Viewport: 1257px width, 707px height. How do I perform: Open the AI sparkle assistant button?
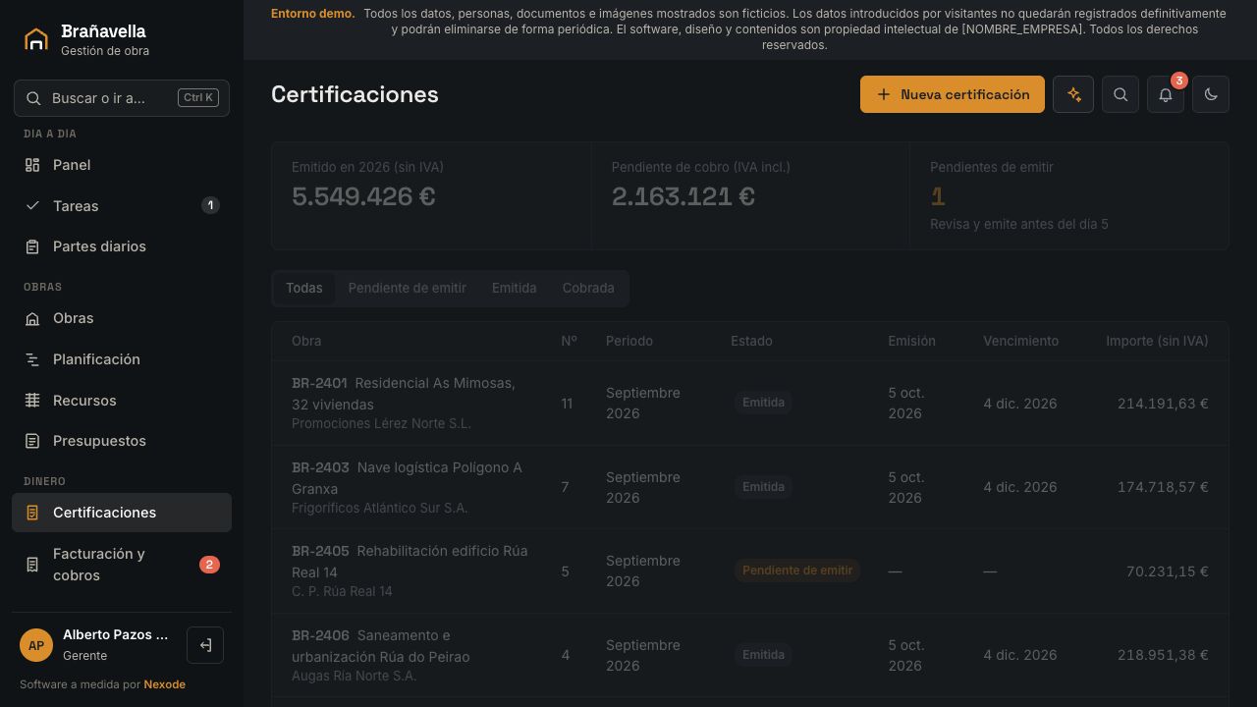click(x=1073, y=94)
